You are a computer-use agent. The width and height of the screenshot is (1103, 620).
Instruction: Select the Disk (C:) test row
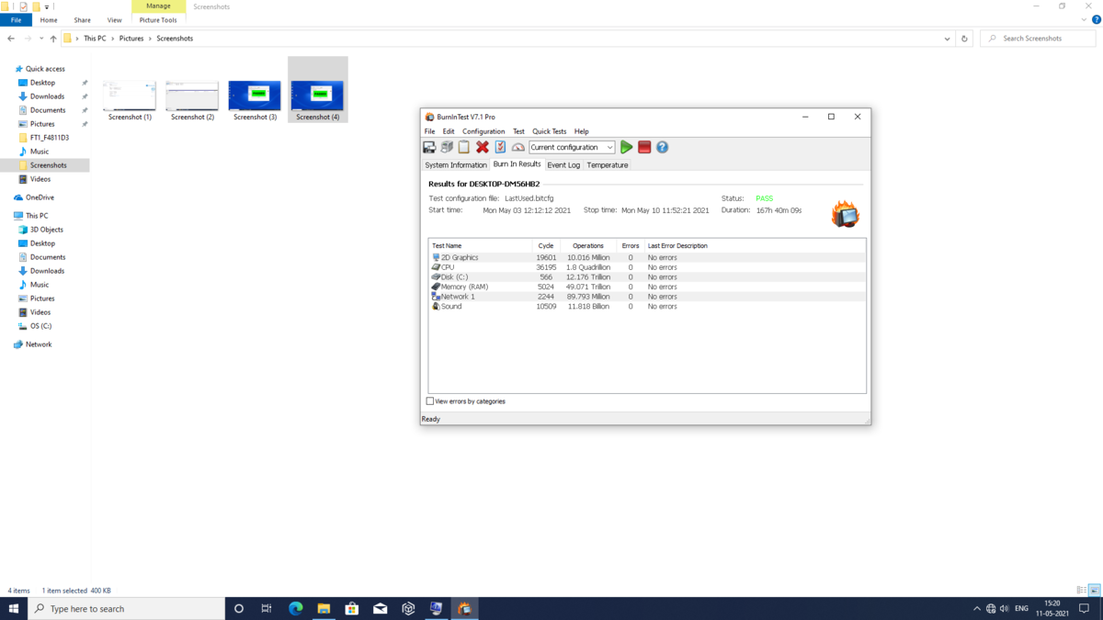(647, 277)
